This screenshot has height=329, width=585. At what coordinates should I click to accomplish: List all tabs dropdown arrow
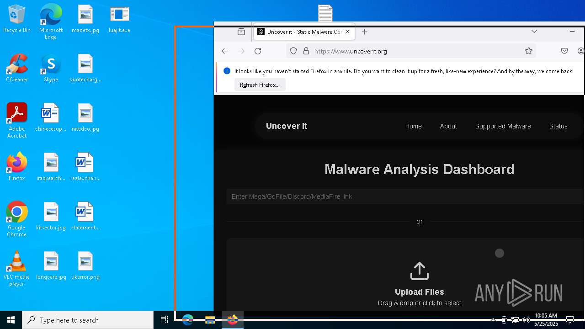click(534, 32)
